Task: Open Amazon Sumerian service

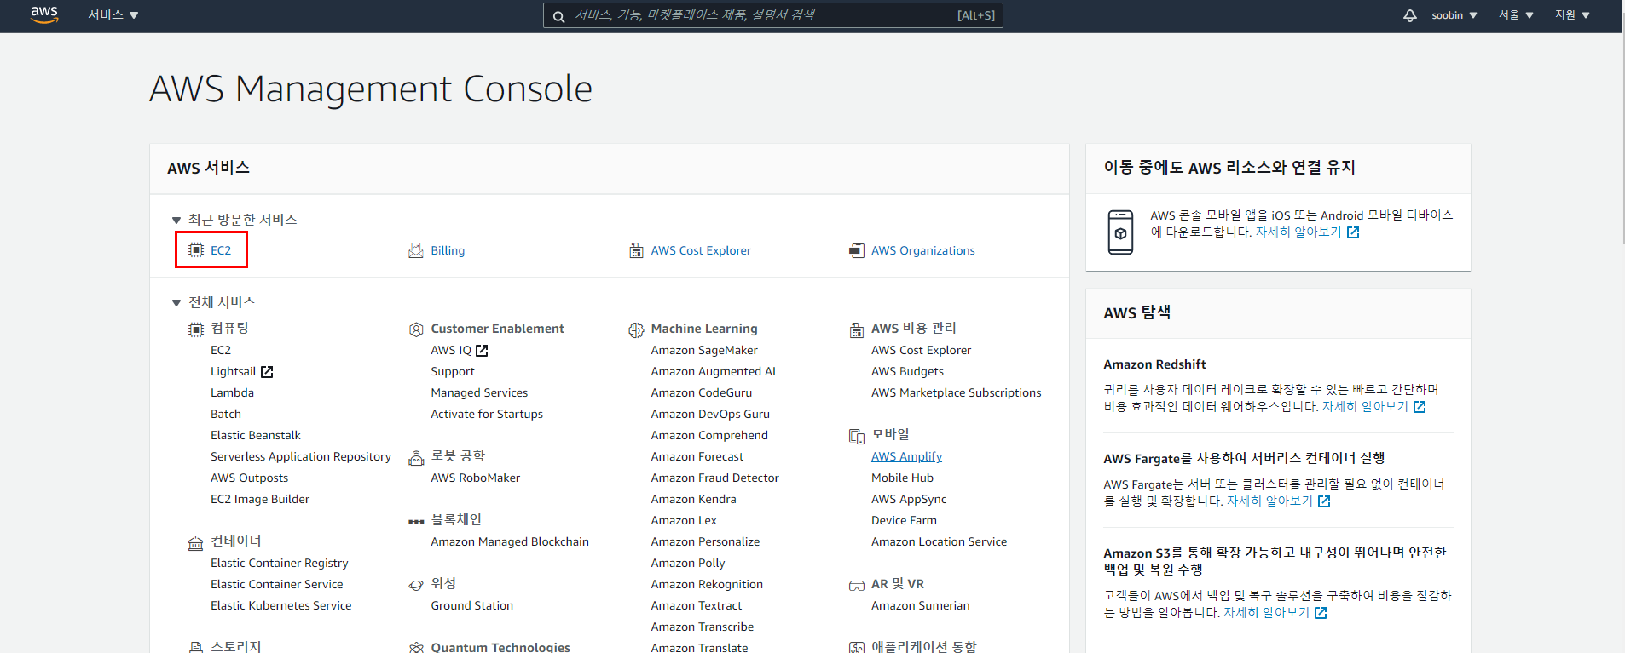Action: pos(920,605)
